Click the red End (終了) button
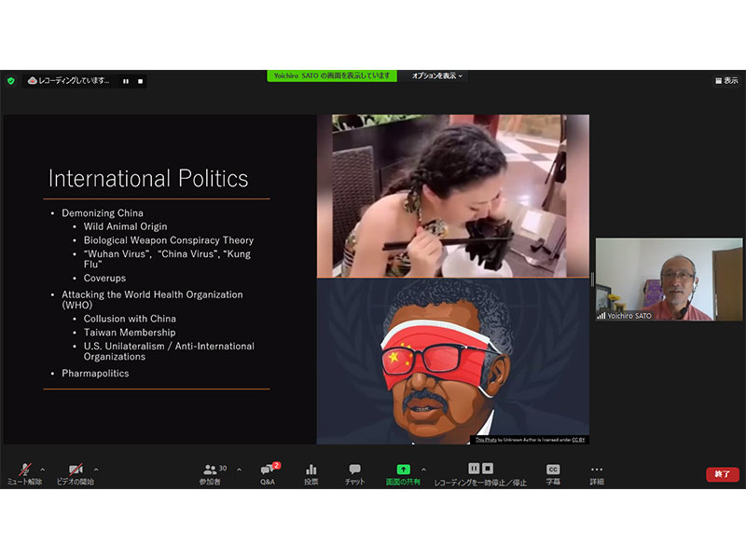This screenshot has height=559, width=746. [x=722, y=474]
